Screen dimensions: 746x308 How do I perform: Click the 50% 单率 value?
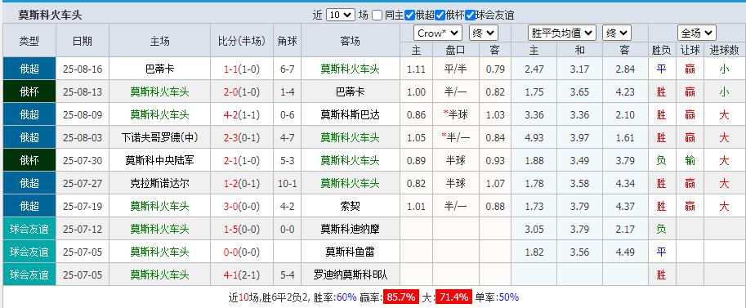click(x=509, y=297)
